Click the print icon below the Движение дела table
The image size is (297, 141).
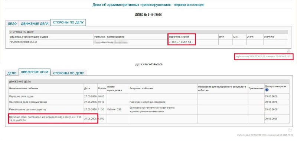pos(290,130)
